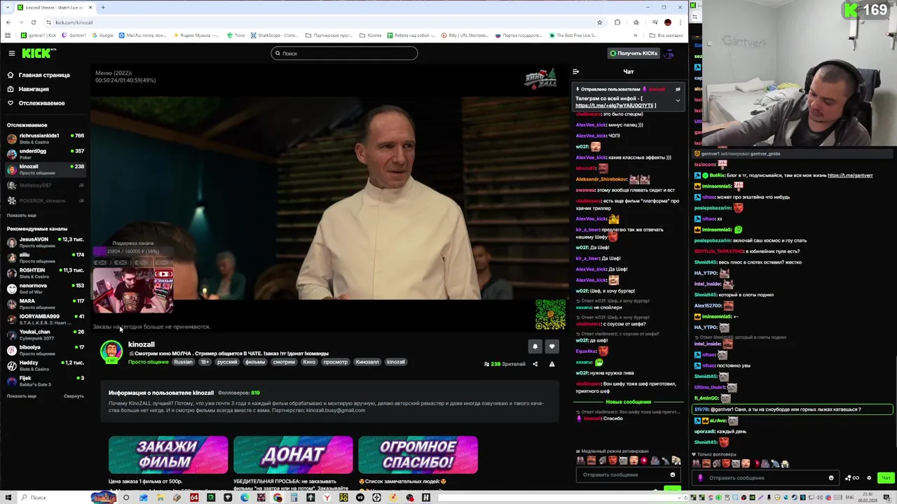Bookmark this page with the star icon
Screen dimensions: 897x504
tap(599, 22)
